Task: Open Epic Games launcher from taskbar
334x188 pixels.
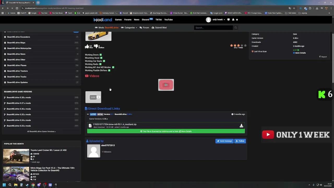Action: [56, 185]
